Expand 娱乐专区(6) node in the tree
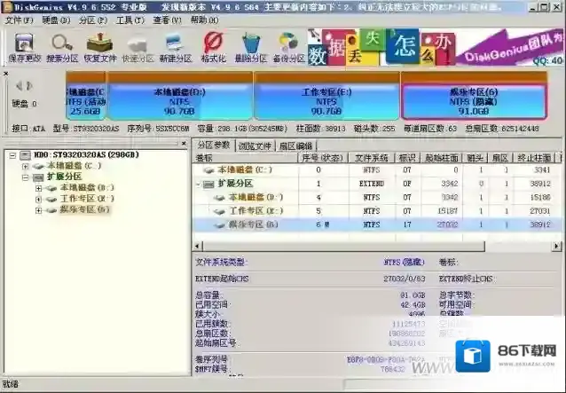This screenshot has height=393, width=566. pos(39,210)
